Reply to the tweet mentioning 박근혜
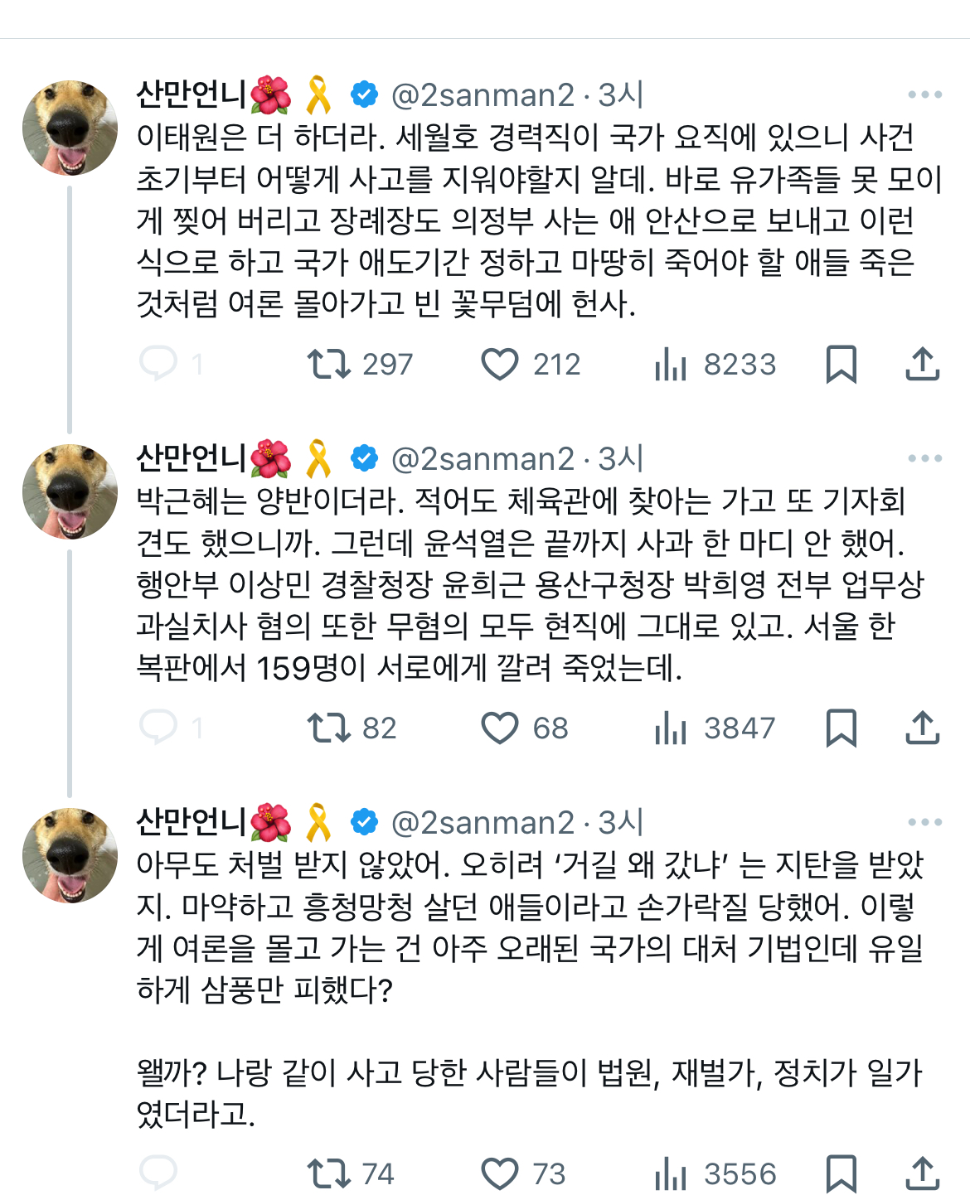The image size is (970, 1195). click(x=158, y=728)
